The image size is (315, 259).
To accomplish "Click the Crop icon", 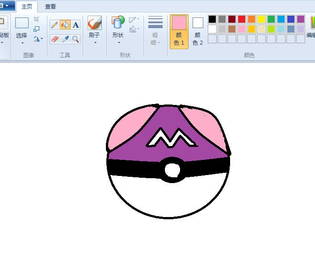I will coord(36,19).
